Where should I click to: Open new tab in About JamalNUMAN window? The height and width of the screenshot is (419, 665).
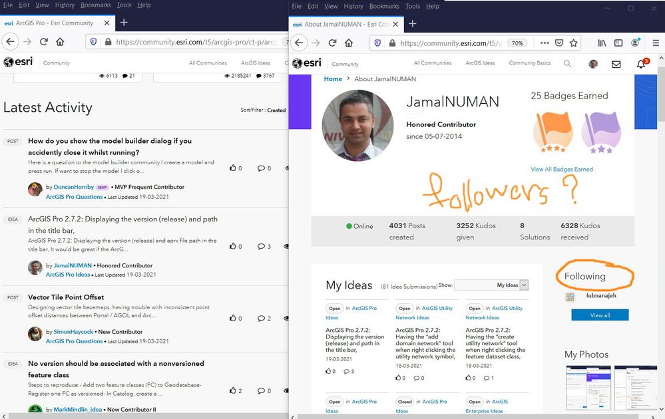pyautogui.click(x=412, y=24)
